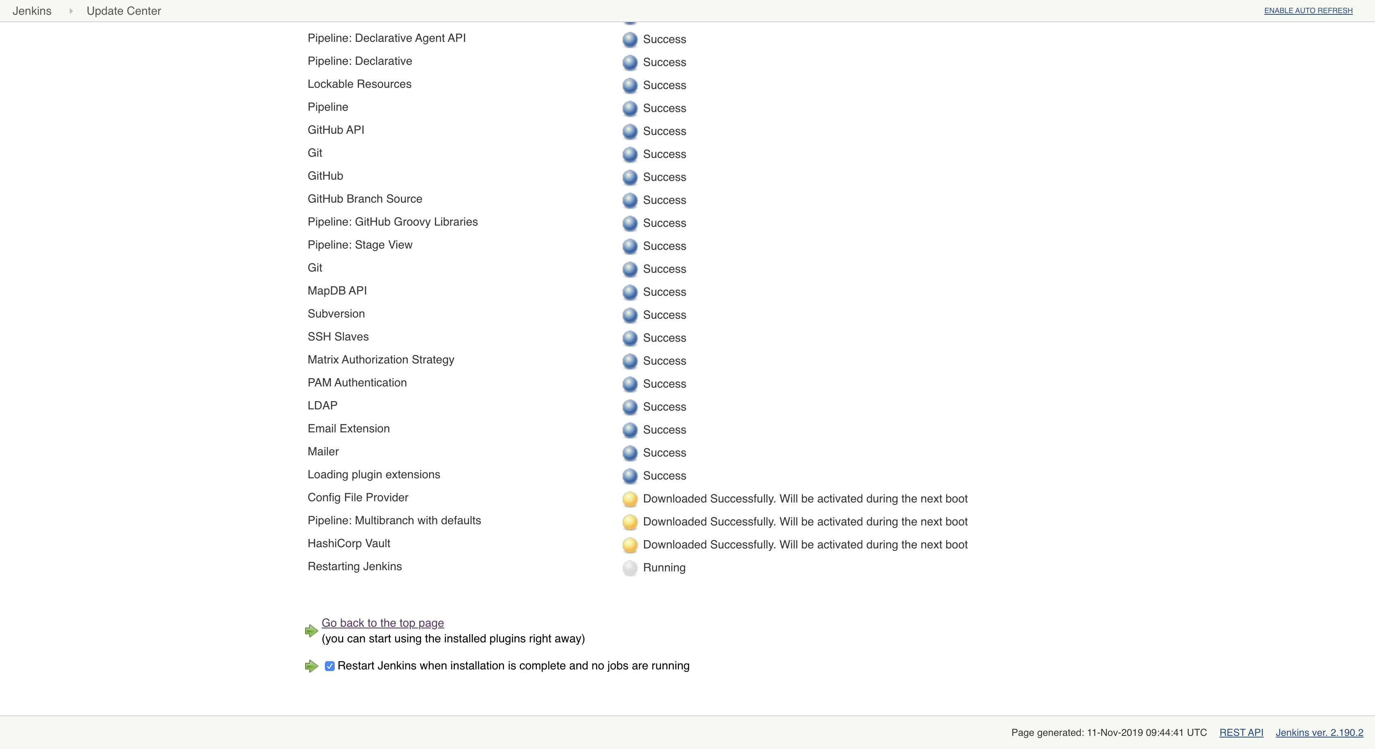Click the blue status ball for Lockable Resources
This screenshot has width=1375, height=749.
pyautogui.click(x=630, y=85)
